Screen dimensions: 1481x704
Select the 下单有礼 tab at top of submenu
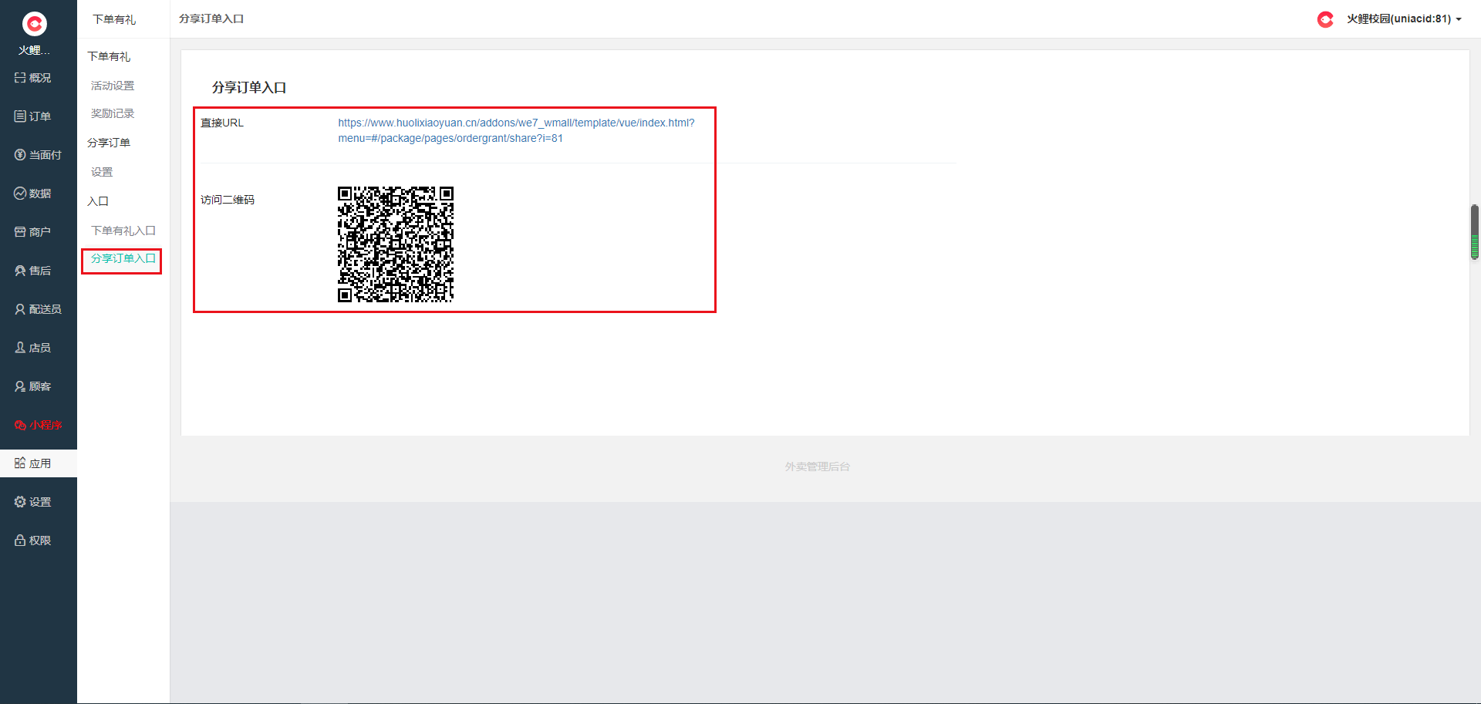click(114, 19)
